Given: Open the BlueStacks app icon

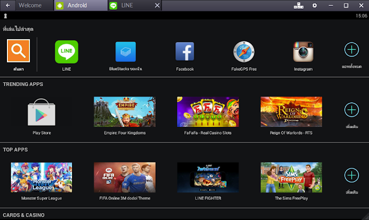Looking at the screenshot, I should pyautogui.click(x=126, y=52).
